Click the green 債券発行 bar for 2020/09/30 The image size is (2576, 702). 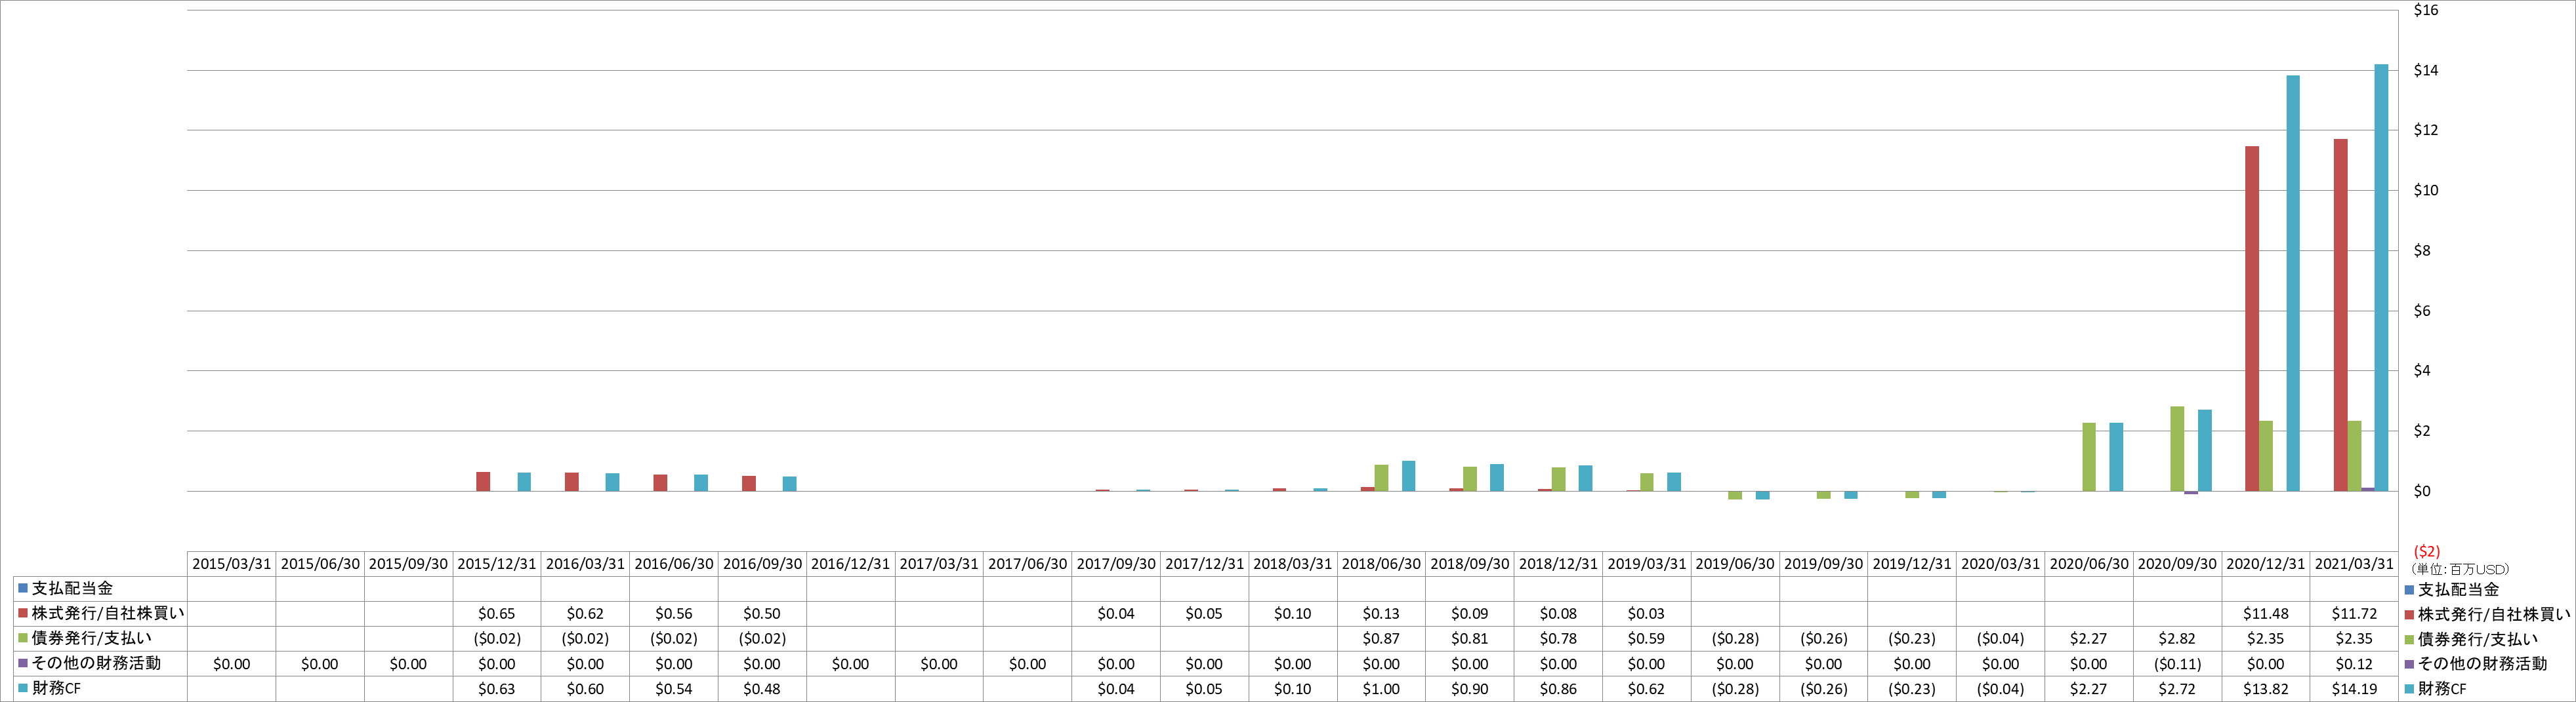pos(2177,450)
